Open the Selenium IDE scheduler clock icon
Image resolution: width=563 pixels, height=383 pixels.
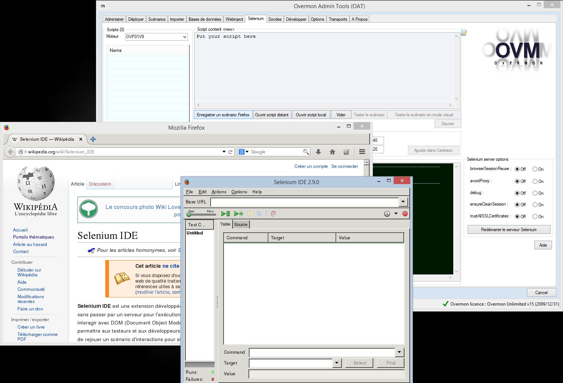tap(387, 214)
